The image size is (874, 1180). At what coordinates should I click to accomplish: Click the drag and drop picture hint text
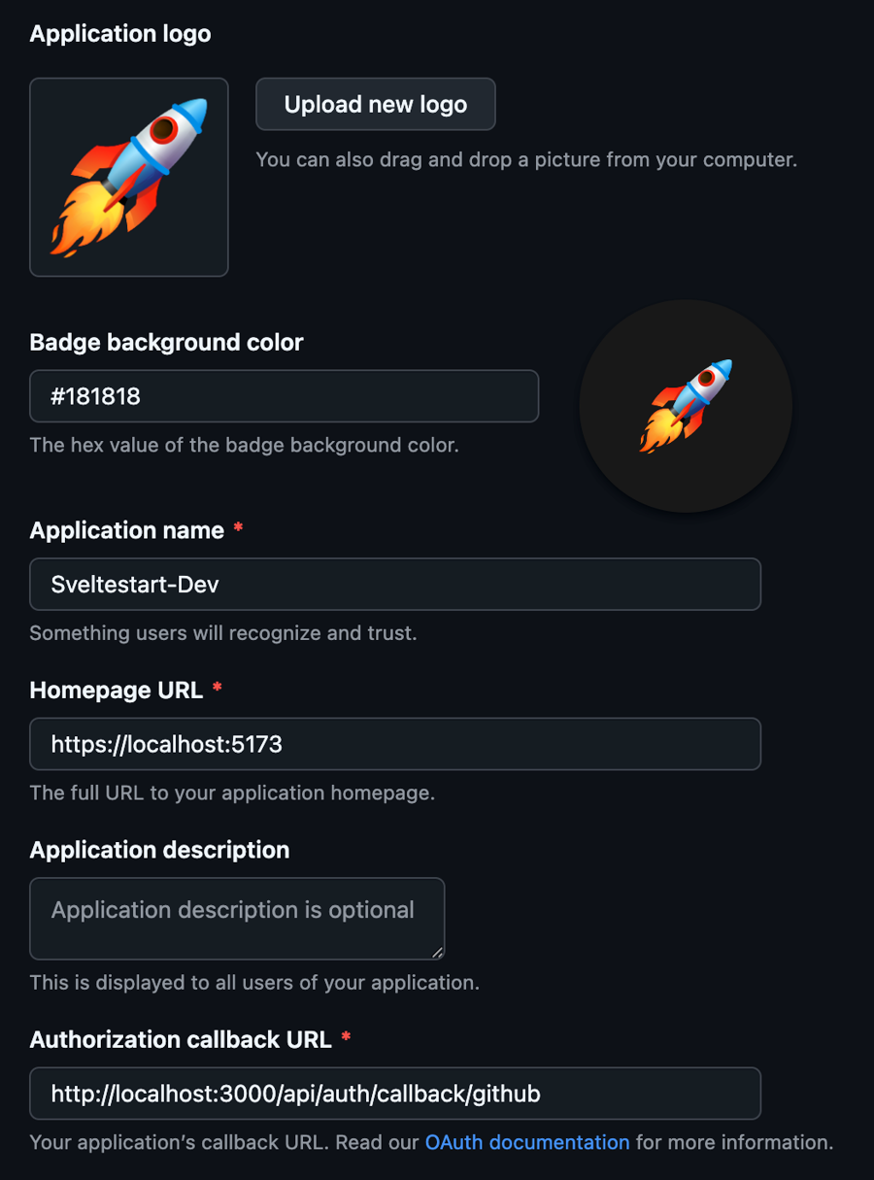coord(526,159)
